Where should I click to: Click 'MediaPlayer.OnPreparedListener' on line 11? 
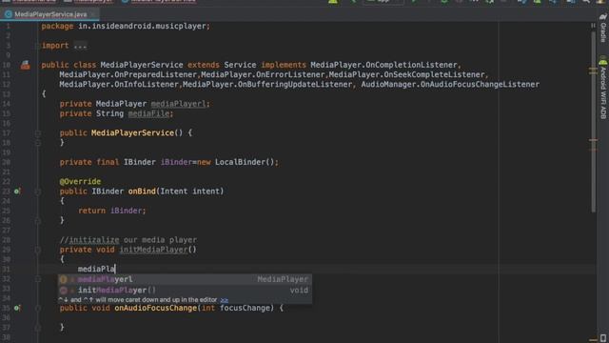tap(128, 74)
